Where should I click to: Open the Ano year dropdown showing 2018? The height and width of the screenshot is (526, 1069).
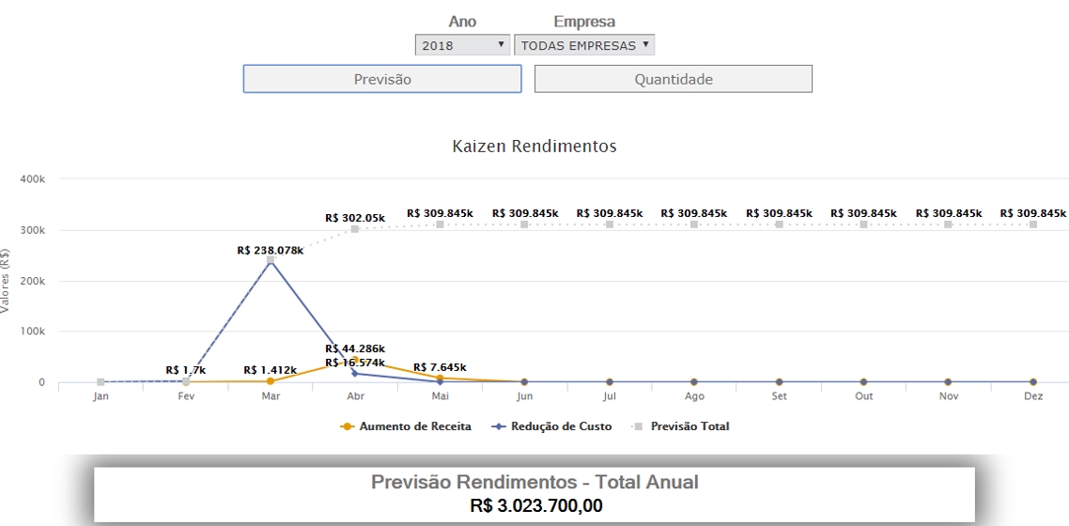462,45
